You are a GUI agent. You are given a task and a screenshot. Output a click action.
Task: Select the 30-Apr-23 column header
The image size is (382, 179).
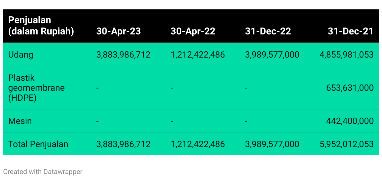point(118,31)
